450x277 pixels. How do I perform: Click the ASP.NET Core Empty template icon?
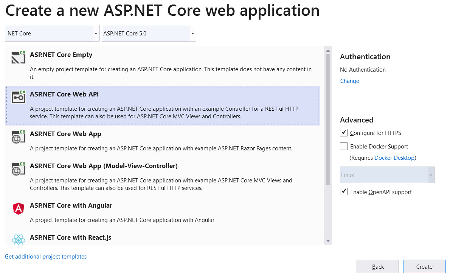[x=18, y=57]
